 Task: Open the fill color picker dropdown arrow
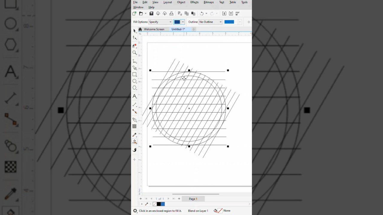[x=183, y=22]
